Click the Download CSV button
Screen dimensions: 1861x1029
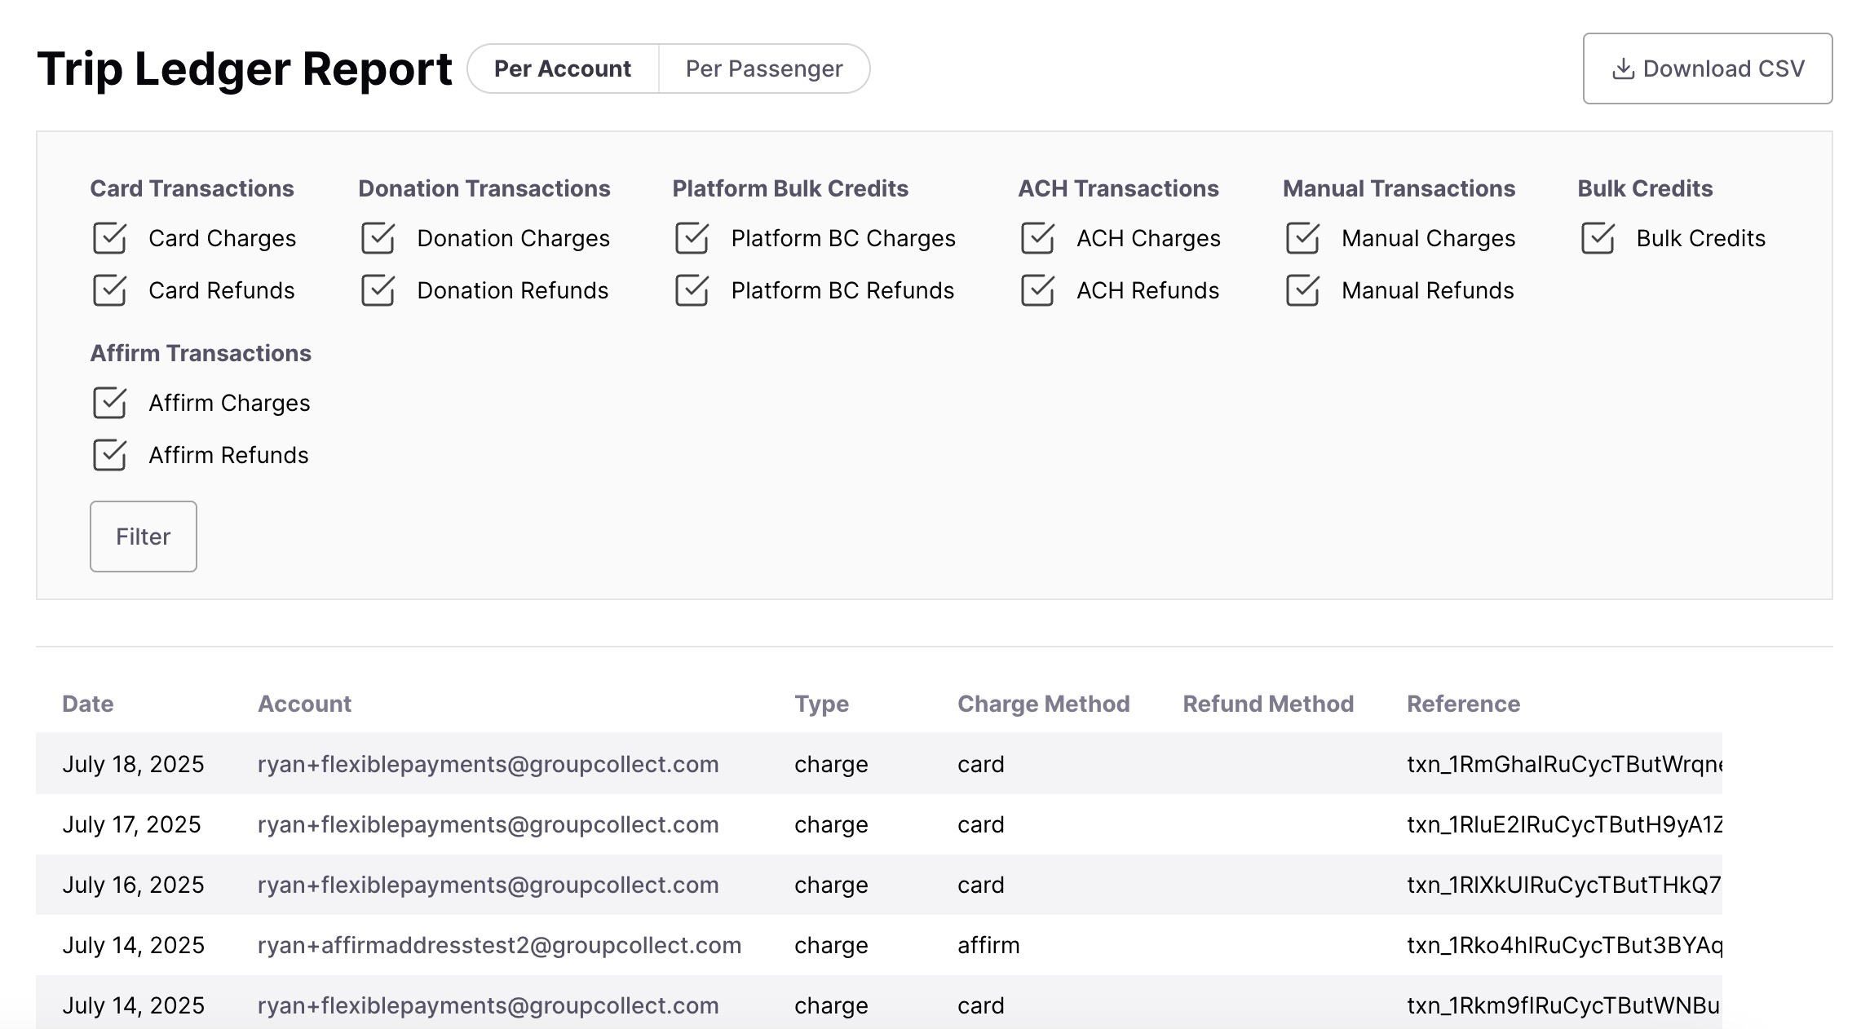click(x=1707, y=68)
